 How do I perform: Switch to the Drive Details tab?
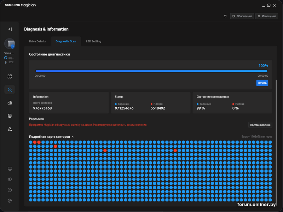click(37, 41)
